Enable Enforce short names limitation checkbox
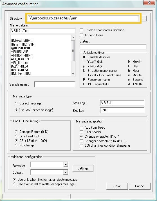The image size is (157, 201). coord(81,30)
